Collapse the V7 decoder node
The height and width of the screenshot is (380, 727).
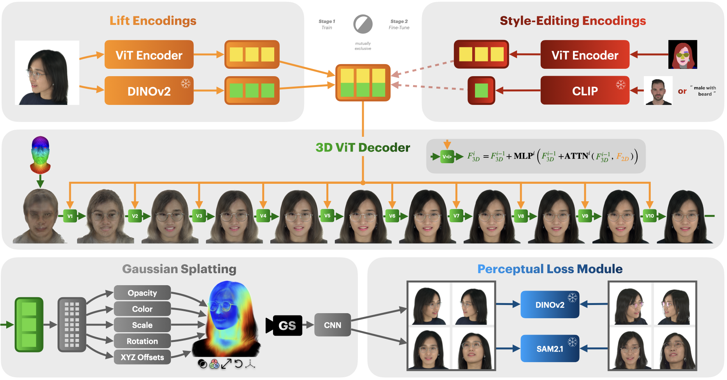tap(456, 216)
